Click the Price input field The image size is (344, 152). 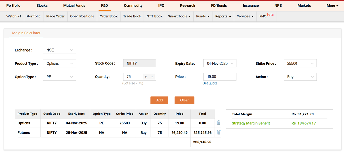click(220, 77)
